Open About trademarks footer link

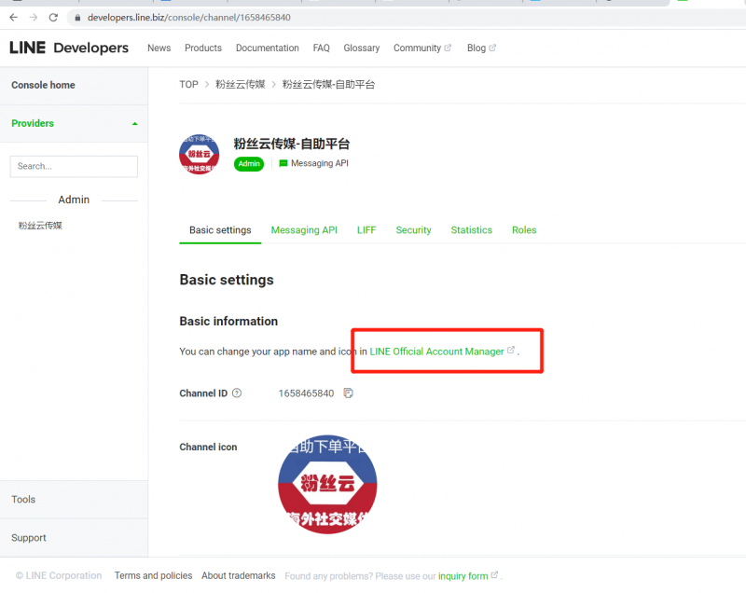click(239, 576)
